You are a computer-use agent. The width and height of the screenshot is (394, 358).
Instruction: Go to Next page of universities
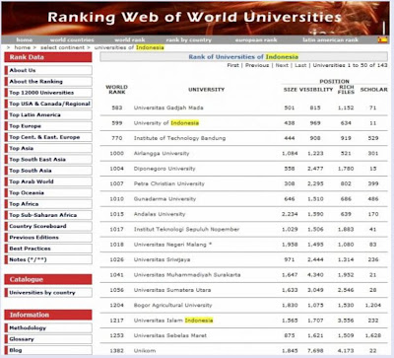282,65
